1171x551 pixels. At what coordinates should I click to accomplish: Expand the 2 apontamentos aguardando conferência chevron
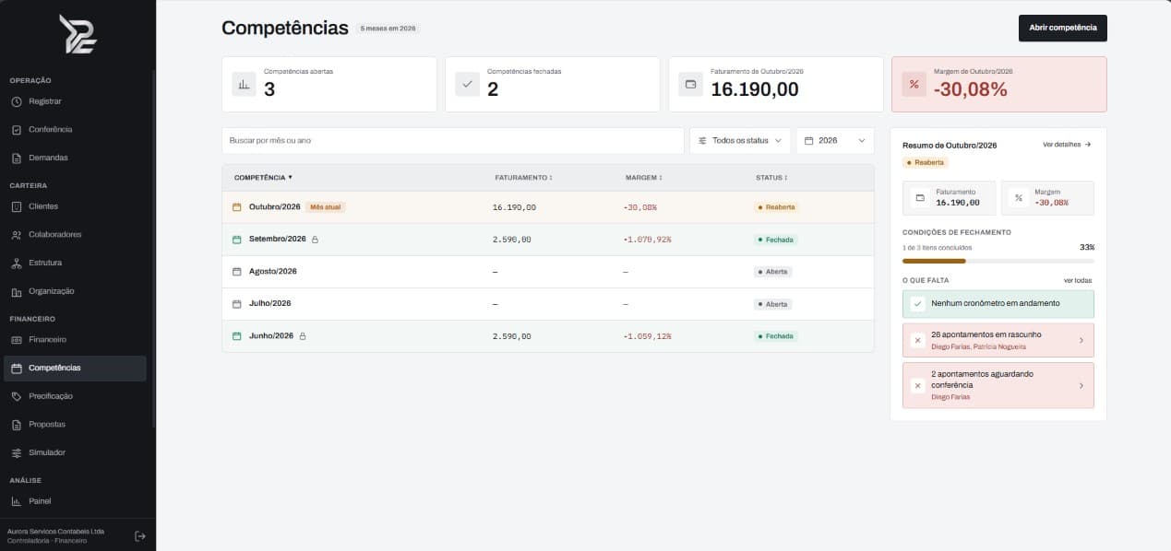[x=1081, y=385]
